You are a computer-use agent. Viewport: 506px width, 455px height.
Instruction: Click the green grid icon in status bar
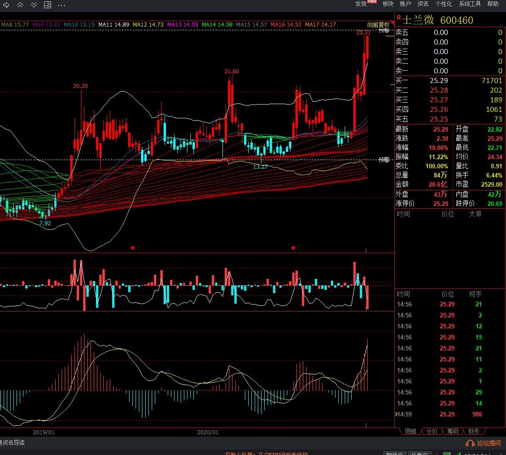447,453
